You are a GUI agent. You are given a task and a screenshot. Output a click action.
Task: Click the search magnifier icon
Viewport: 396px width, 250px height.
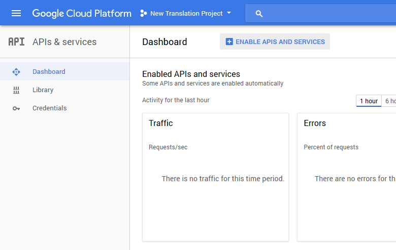pyautogui.click(x=259, y=14)
